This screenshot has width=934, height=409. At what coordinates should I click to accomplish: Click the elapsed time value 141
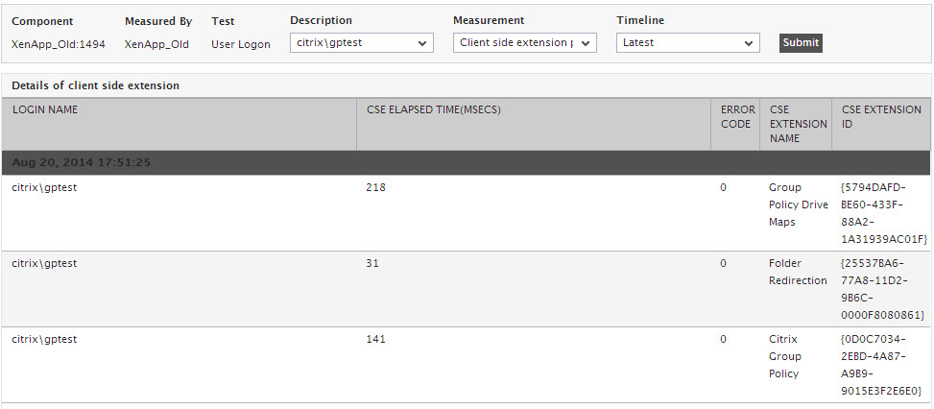tap(375, 339)
